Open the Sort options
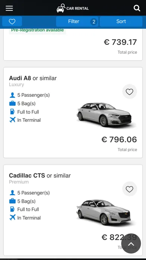 [x=121, y=21]
